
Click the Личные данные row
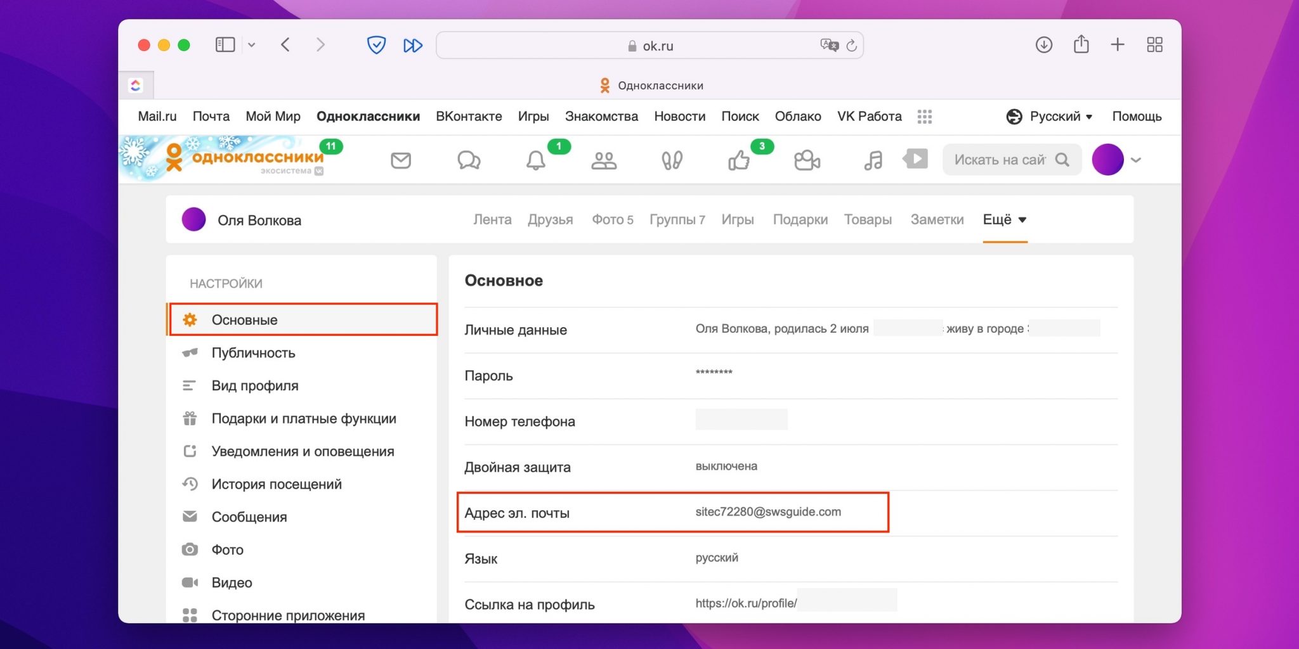(x=791, y=330)
